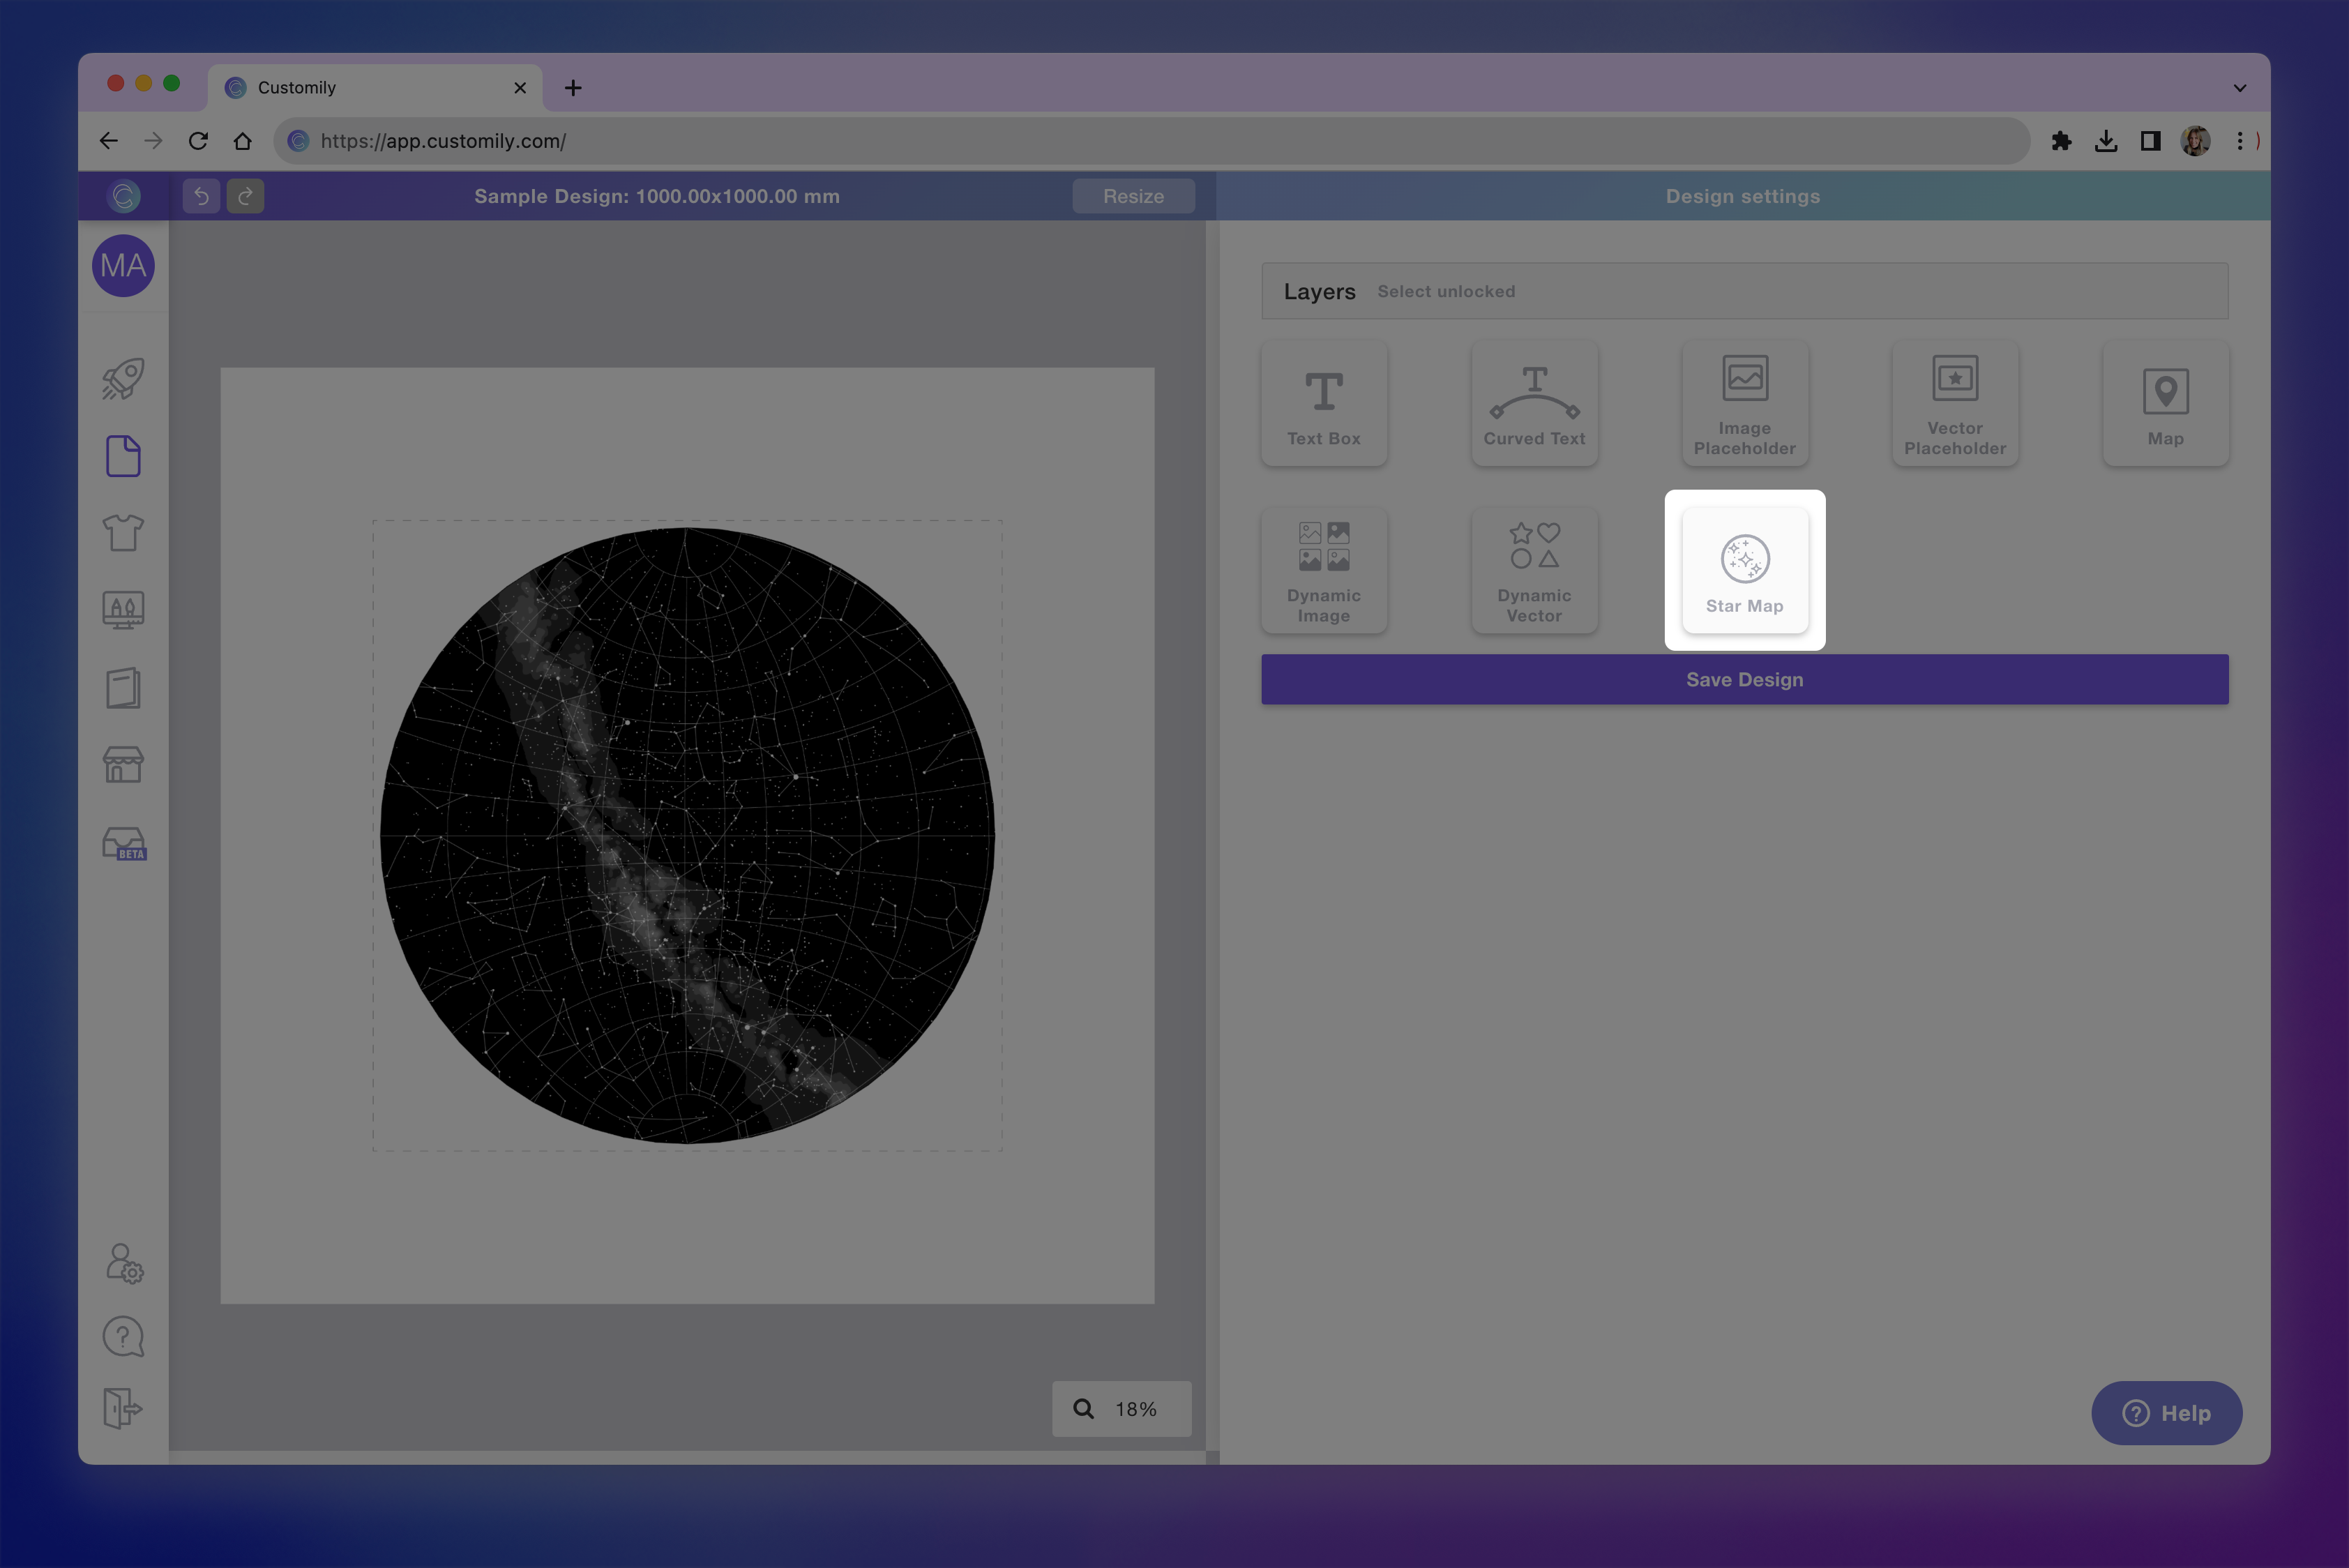Image resolution: width=2349 pixels, height=1568 pixels.
Task: Open the inbox BETA sidebar section
Action: [123, 843]
